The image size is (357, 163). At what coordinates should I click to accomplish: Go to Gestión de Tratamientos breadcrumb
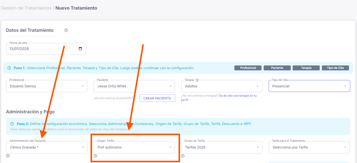coord(26,8)
